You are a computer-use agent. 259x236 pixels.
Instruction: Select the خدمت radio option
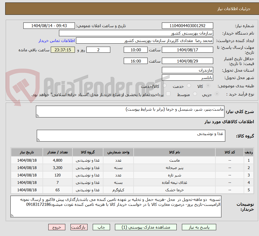(x=189, y=86)
